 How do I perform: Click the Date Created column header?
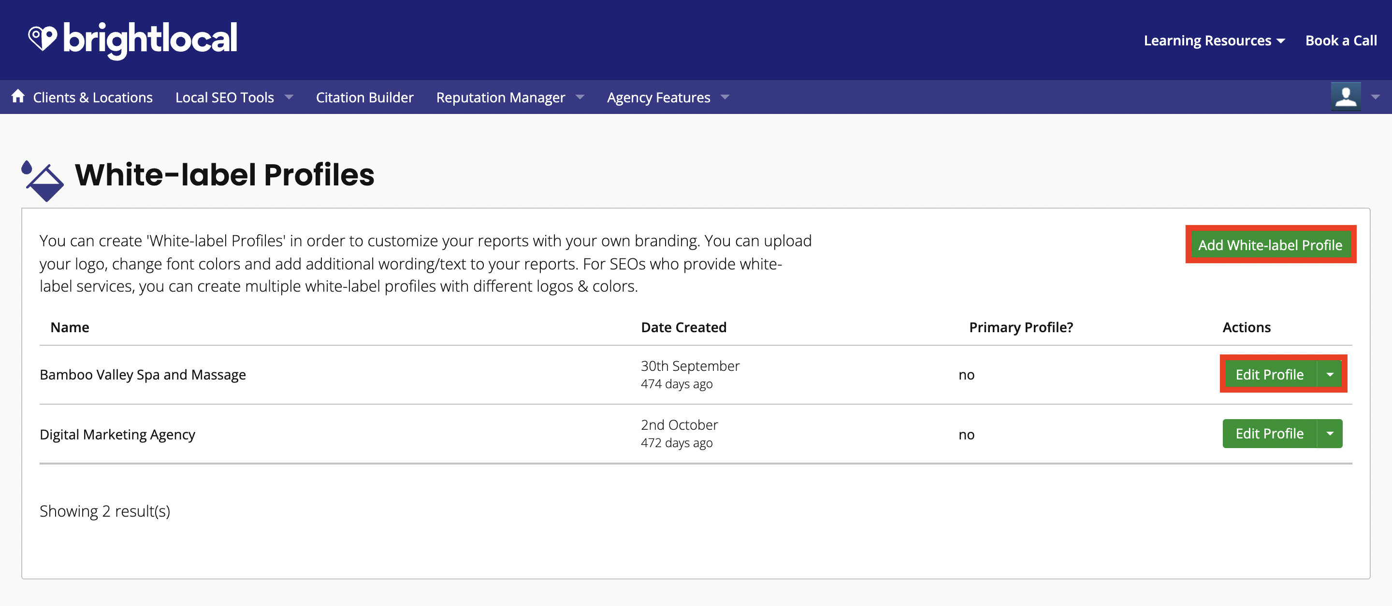[683, 327]
